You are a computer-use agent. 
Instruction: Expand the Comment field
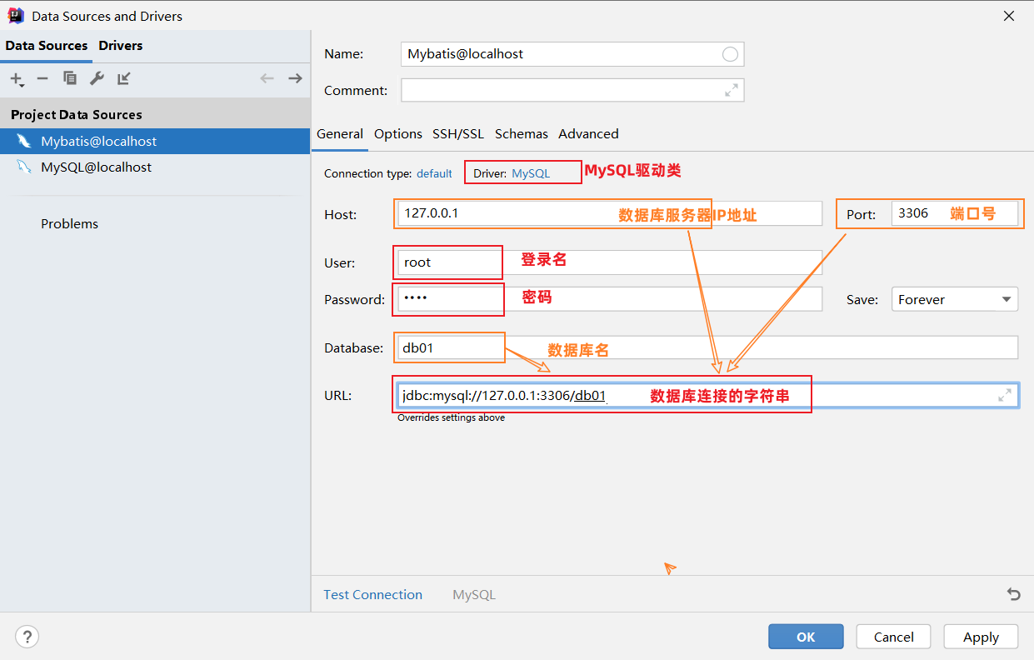click(732, 90)
